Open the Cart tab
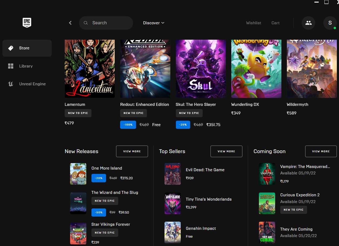 pyautogui.click(x=275, y=23)
